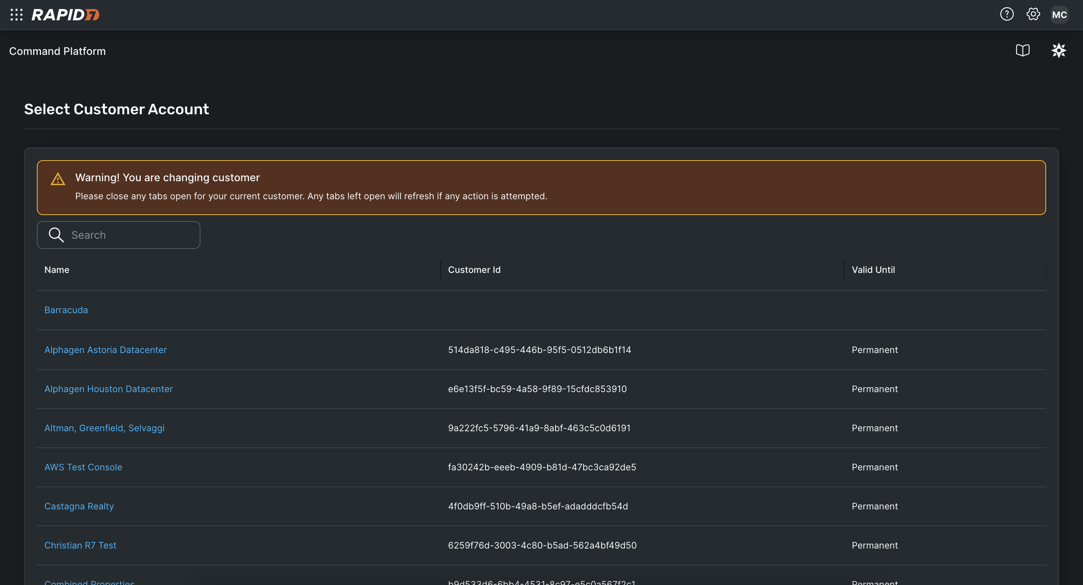
Task: Open the help question-mark icon
Action: pyautogui.click(x=1007, y=14)
